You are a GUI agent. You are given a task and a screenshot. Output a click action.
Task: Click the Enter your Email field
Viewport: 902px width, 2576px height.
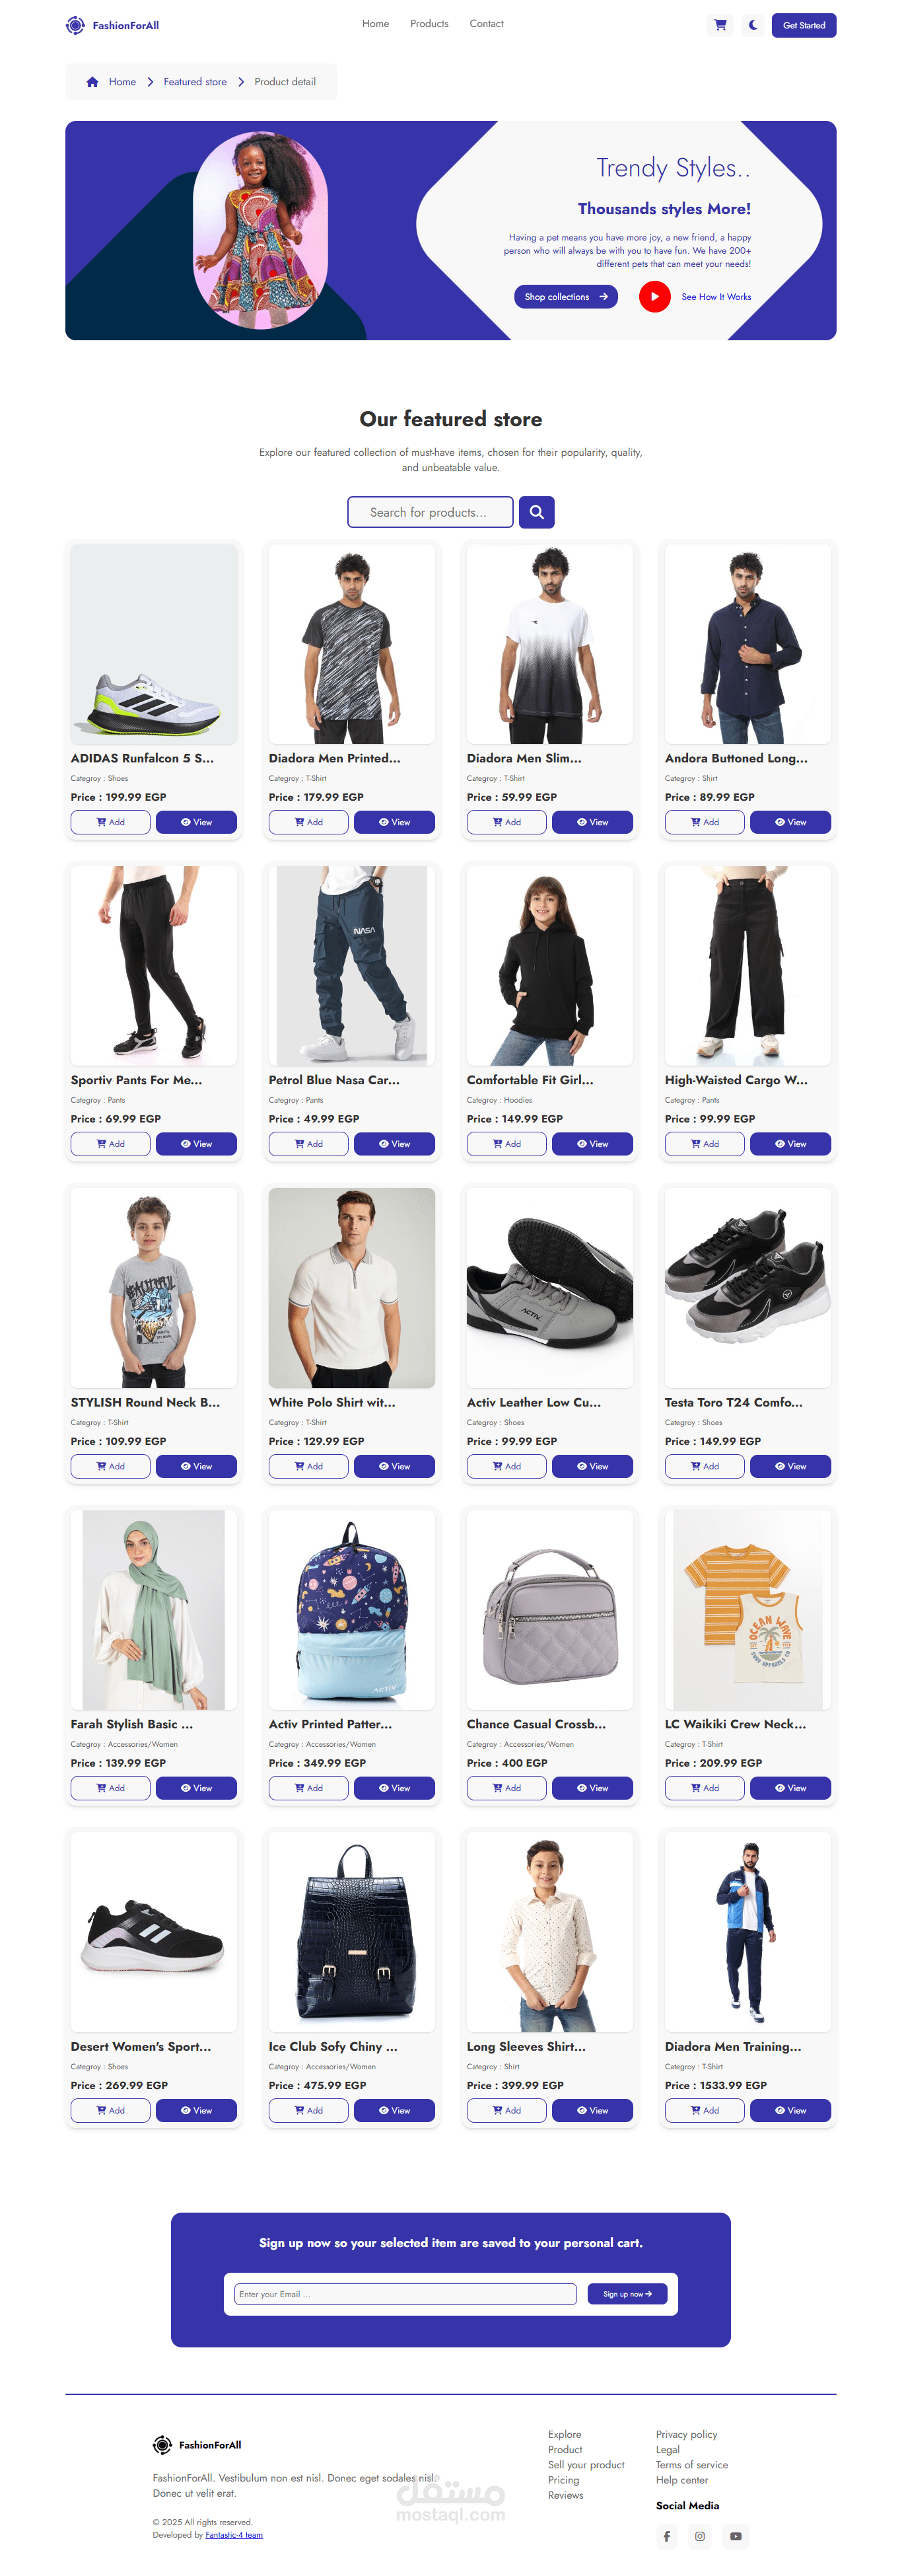click(x=405, y=2294)
